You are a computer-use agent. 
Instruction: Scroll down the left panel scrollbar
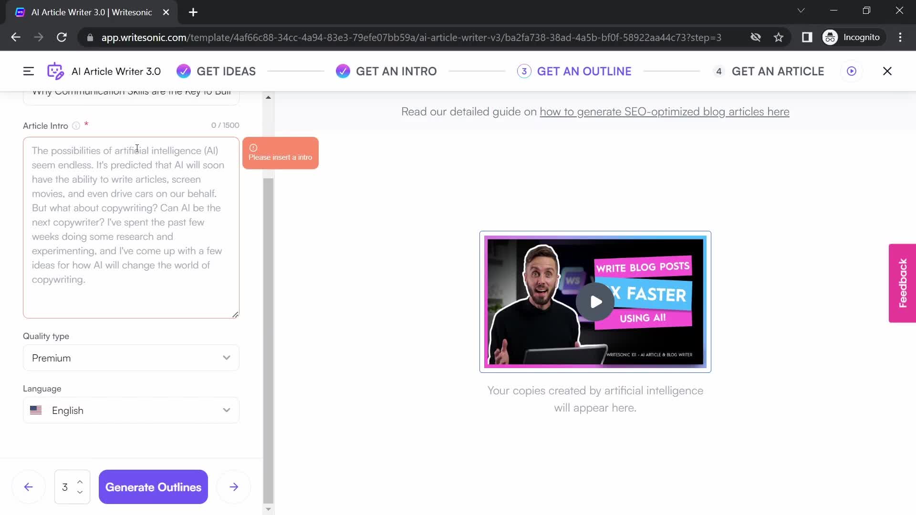point(268,509)
